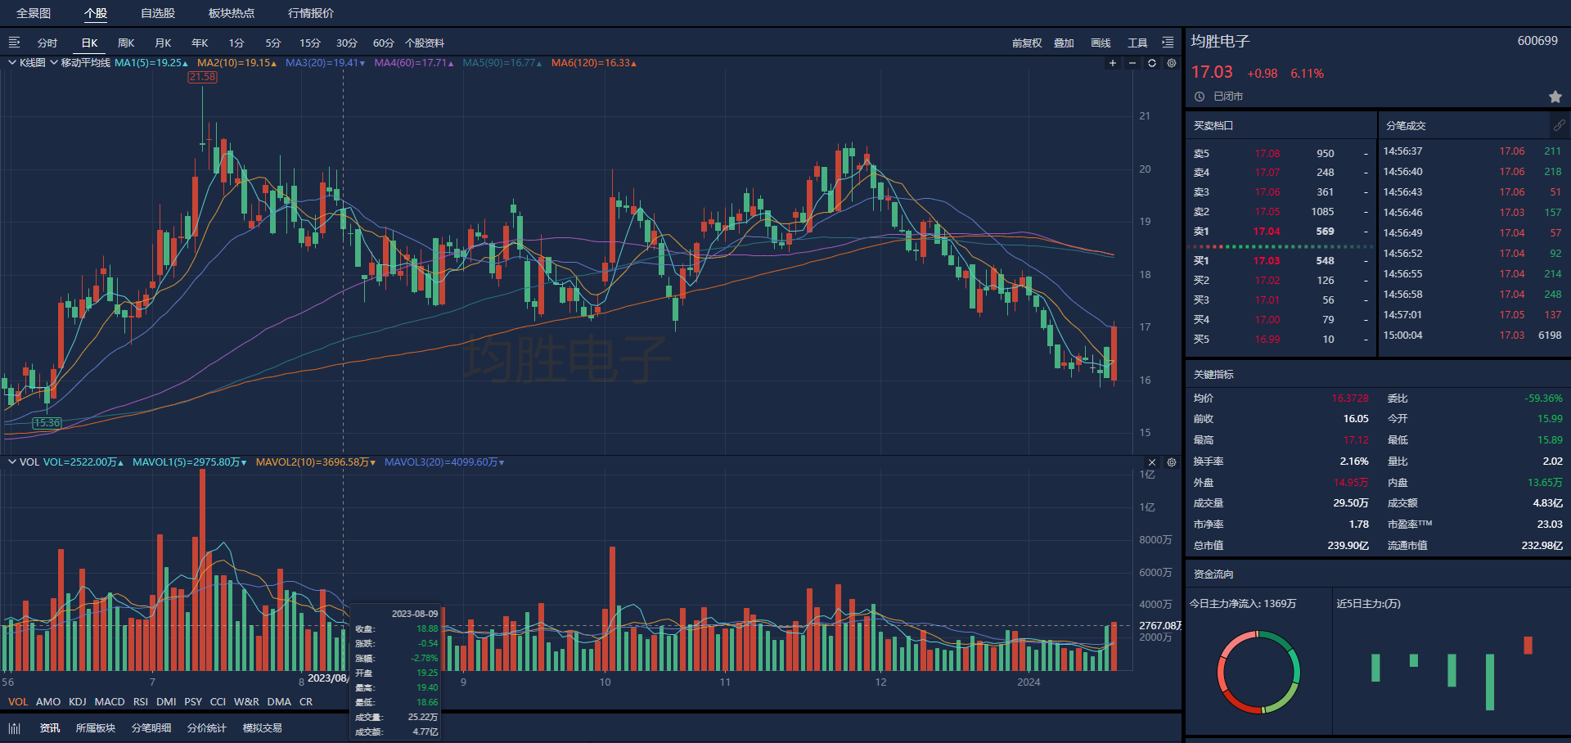Open the 画线 drawing tool
This screenshot has width=1571, height=743.
1101,43
